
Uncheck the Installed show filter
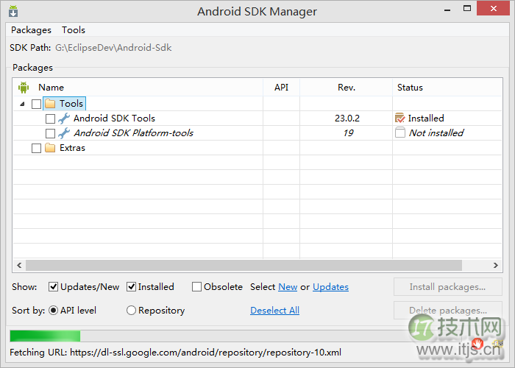(132, 287)
